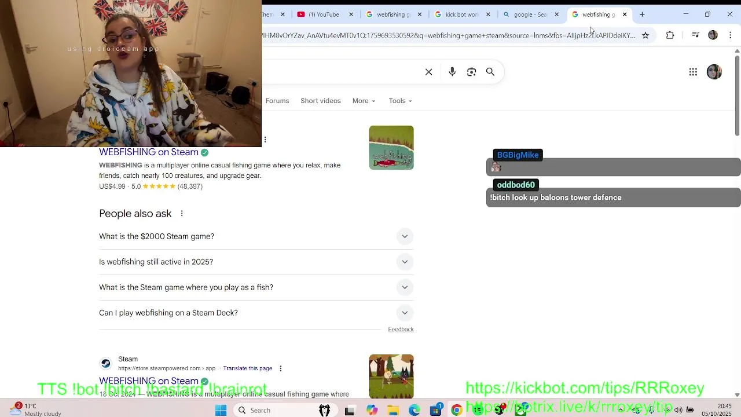Launch Microsoft Edge from taskbar
This screenshot has width=741, height=417.
(414, 410)
